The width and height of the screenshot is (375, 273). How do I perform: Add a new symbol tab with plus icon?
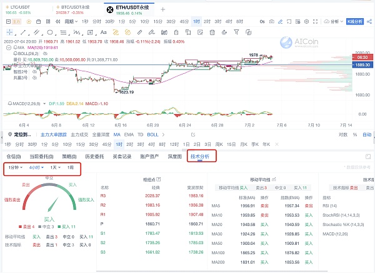(x=163, y=9)
